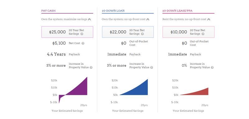
Task: Click help icon beside Pay Cash 20 Year Net Savings
Action: 82,34
